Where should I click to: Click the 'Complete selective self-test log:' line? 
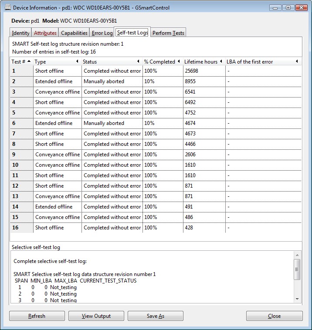click(50, 261)
